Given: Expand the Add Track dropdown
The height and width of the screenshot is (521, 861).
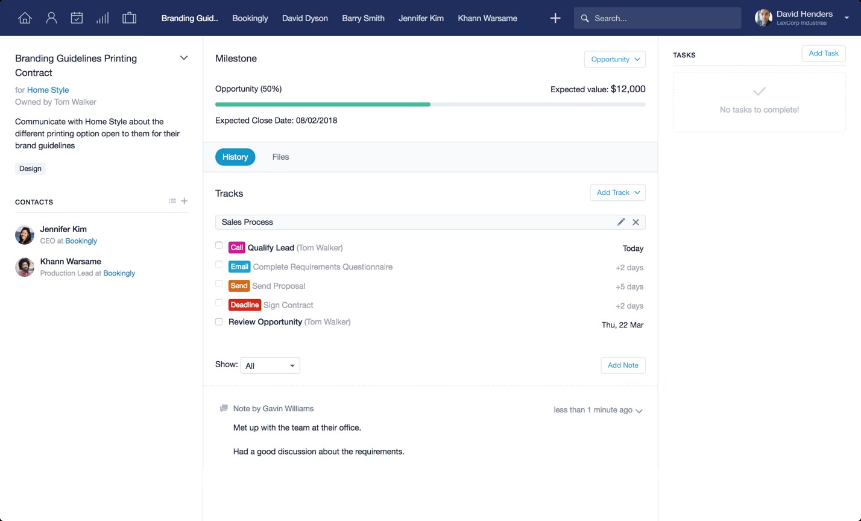Looking at the screenshot, I should pos(617,192).
